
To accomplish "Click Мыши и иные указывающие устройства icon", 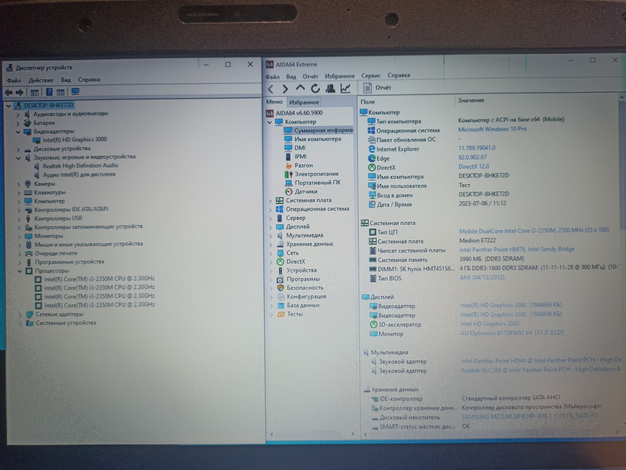I will pyautogui.click(x=28, y=245).
